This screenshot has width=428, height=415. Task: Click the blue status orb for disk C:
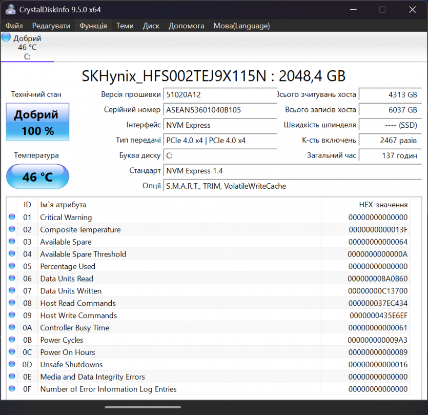(6, 37)
